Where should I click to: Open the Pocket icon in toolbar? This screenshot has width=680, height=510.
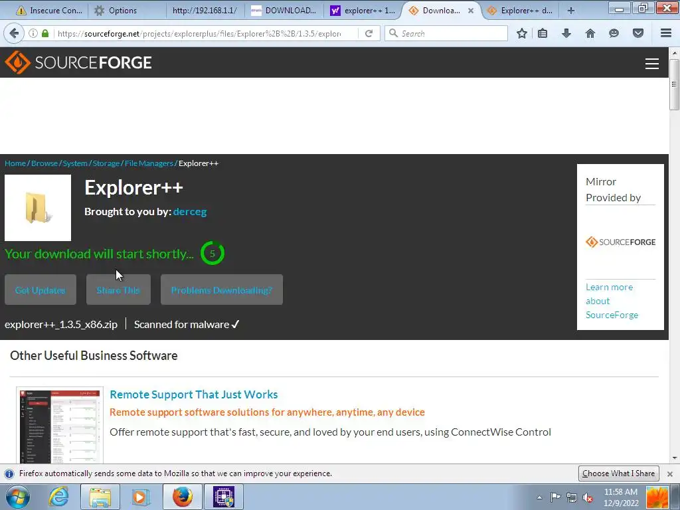(638, 33)
